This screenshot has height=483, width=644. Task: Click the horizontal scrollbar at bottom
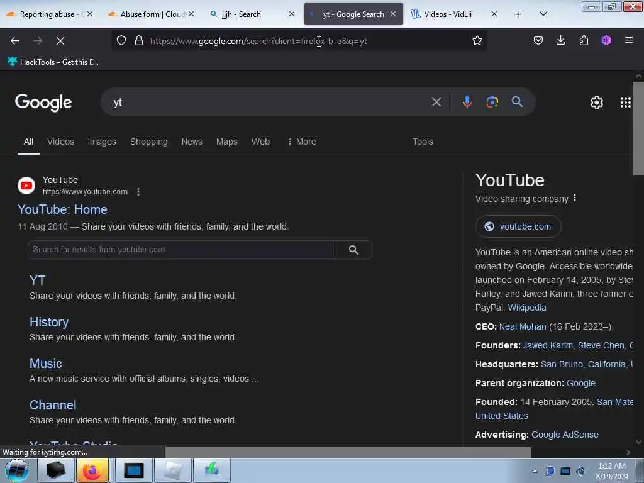(x=348, y=452)
